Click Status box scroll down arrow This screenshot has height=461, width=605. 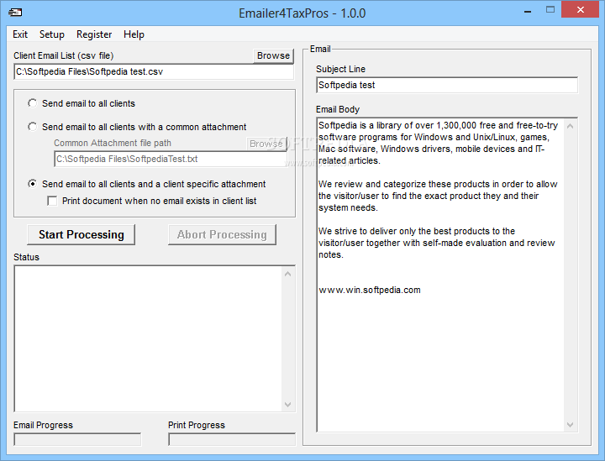(288, 405)
